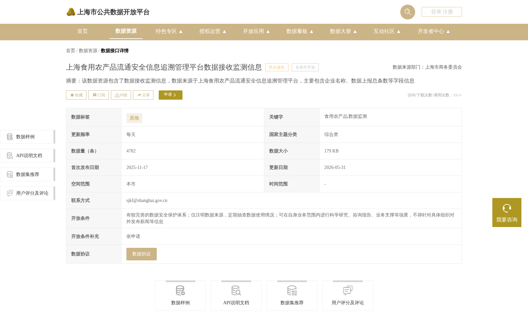Click the 数据来源部门 text
This screenshot has height=330, width=528.
[x=427, y=67]
